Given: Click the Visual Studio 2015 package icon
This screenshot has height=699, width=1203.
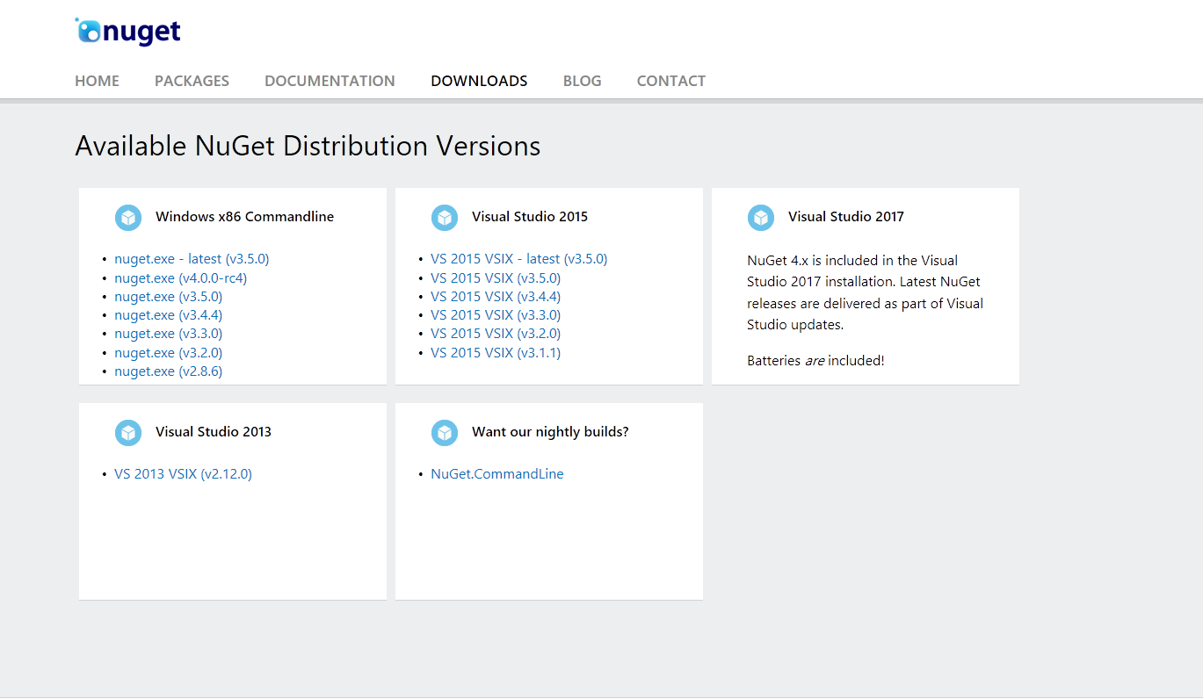Looking at the screenshot, I should [445, 218].
